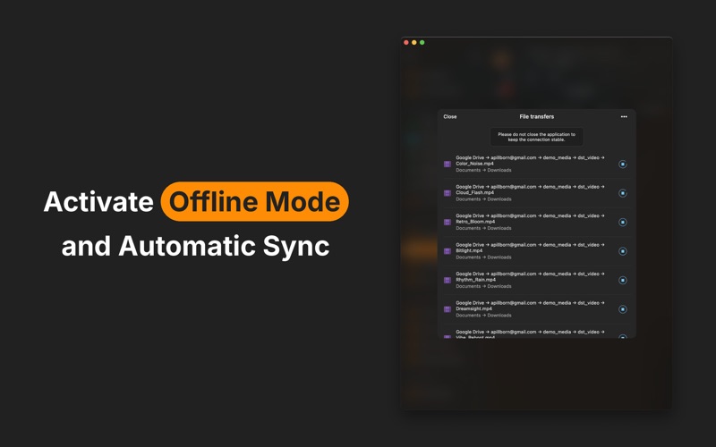Click the Rhythm_Rain.mp4 video file icon
This screenshot has width=716, height=447.
[447, 280]
